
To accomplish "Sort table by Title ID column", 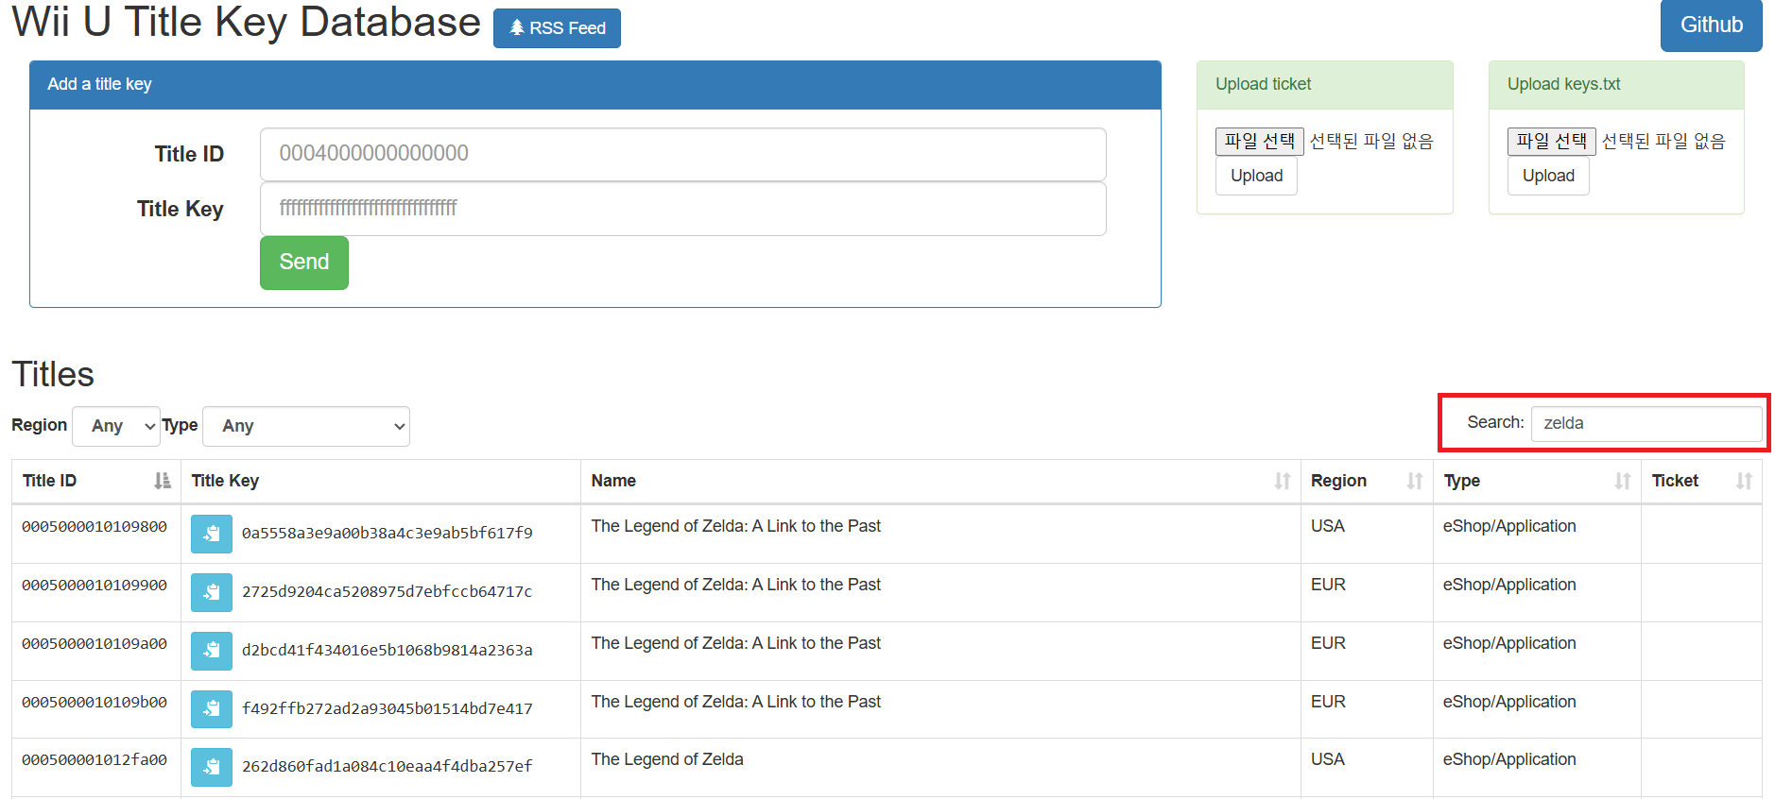I will coord(95,481).
